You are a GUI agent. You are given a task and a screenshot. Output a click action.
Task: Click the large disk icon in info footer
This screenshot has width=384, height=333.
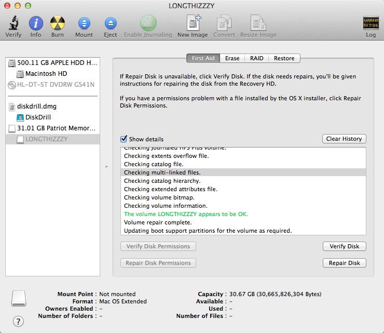[19, 298]
